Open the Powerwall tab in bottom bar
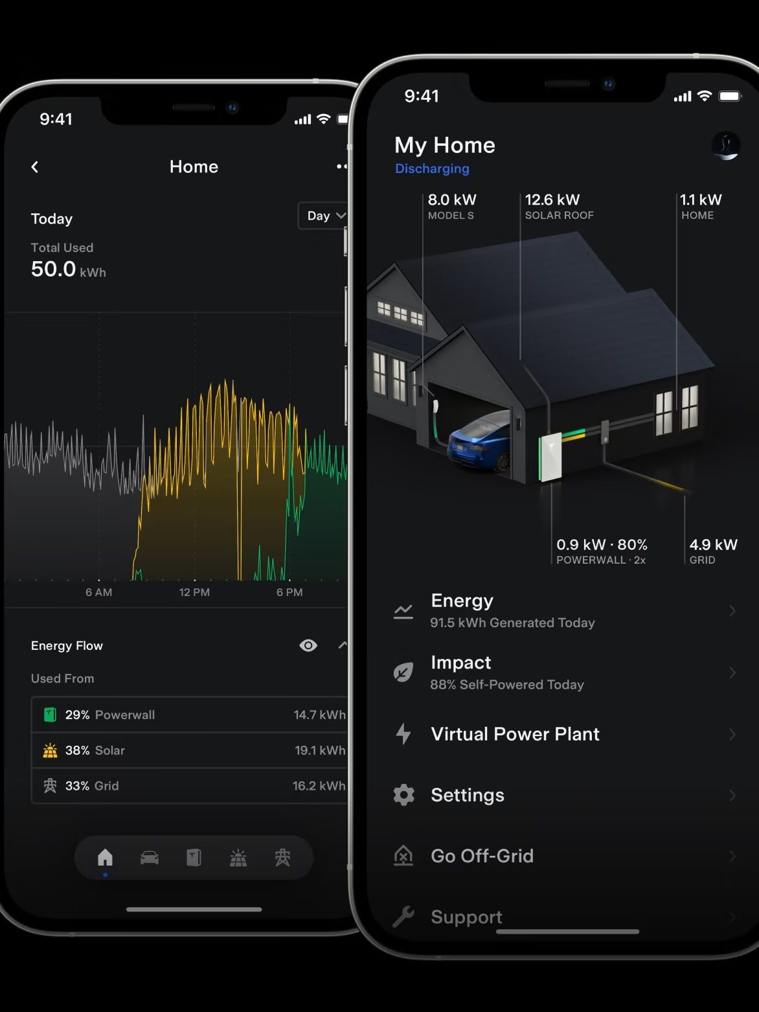 pos(194,858)
